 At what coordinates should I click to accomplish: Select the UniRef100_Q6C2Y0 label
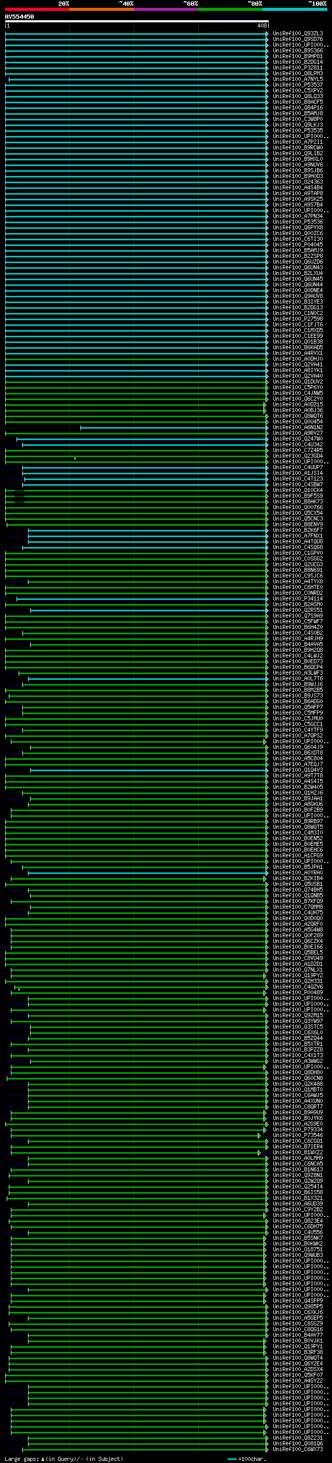(x=297, y=399)
